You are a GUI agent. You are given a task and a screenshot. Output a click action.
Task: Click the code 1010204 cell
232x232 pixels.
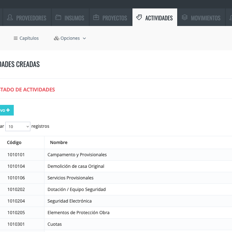pyautogui.click(x=16, y=201)
